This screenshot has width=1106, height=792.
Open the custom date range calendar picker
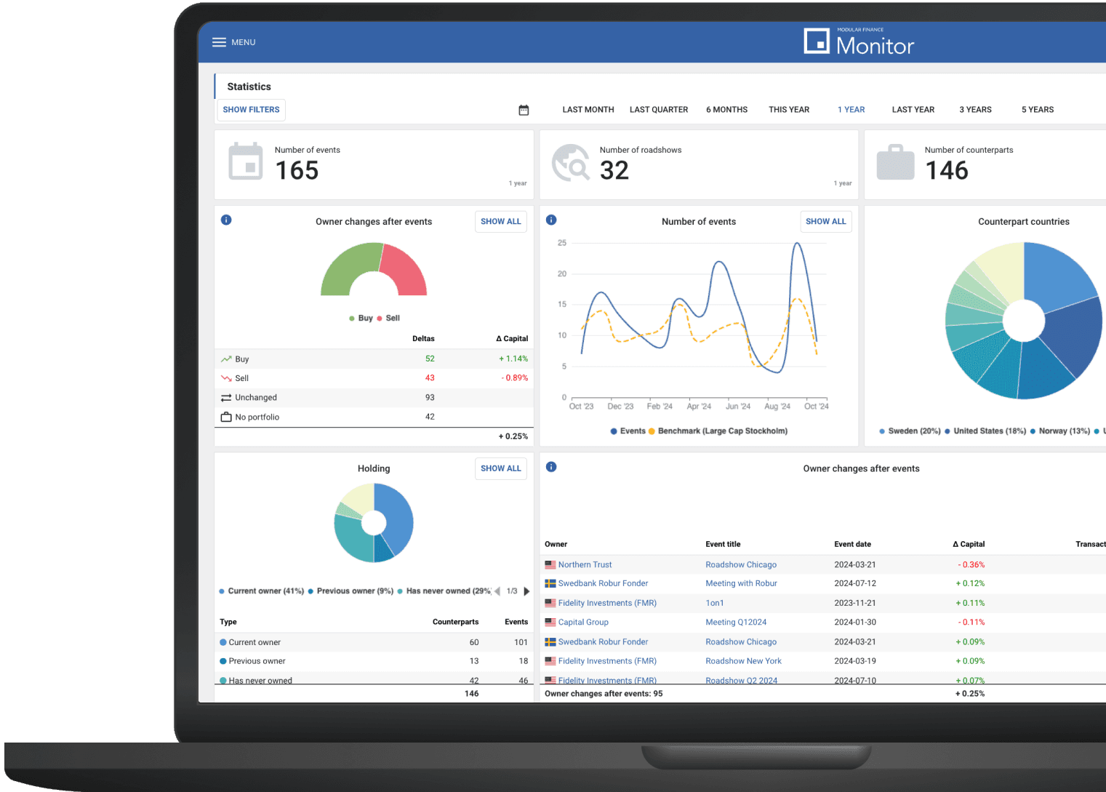524,109
